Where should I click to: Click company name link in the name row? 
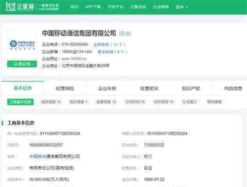tap(55, 157)
